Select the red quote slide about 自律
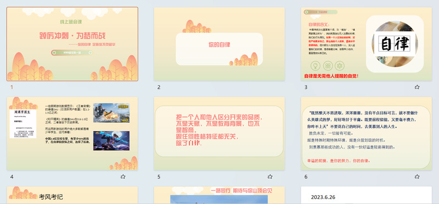The width and height of the screenshot is (439, 204). pos(219,133)
